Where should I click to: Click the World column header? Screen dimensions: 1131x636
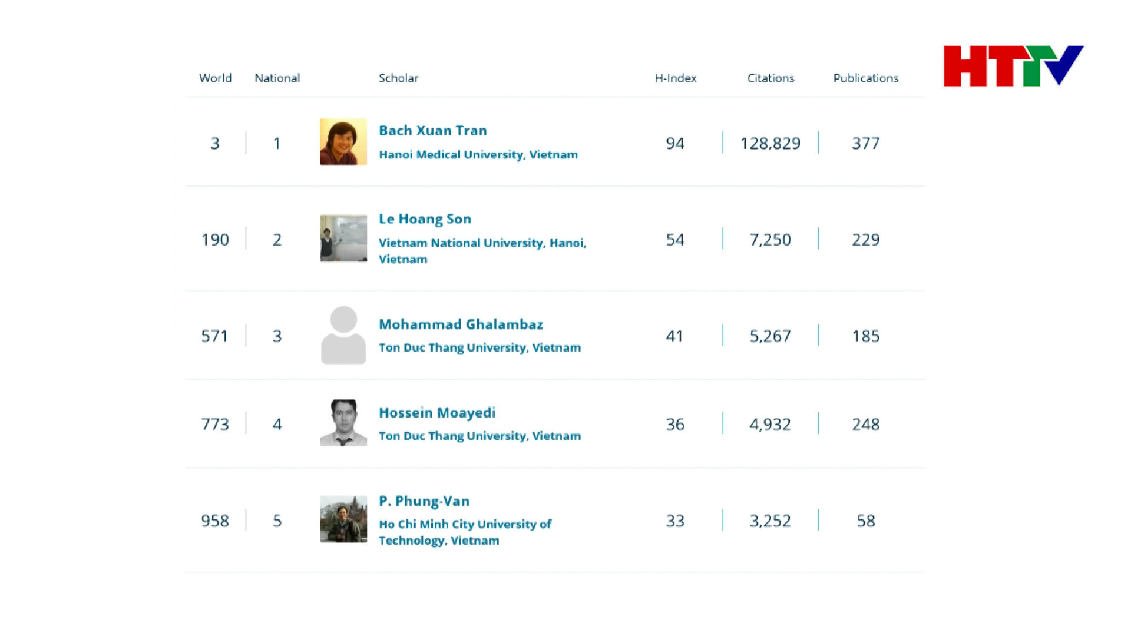[215, 78]
